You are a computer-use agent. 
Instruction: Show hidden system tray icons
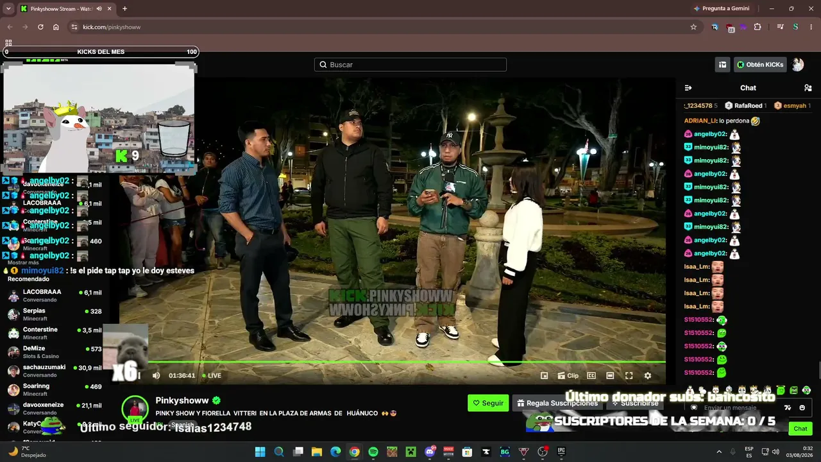(719, 452)
